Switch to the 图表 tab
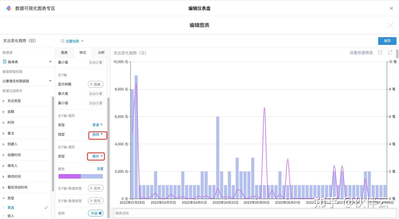The height and width of the screenshot is (219, 399). (64, 53)
